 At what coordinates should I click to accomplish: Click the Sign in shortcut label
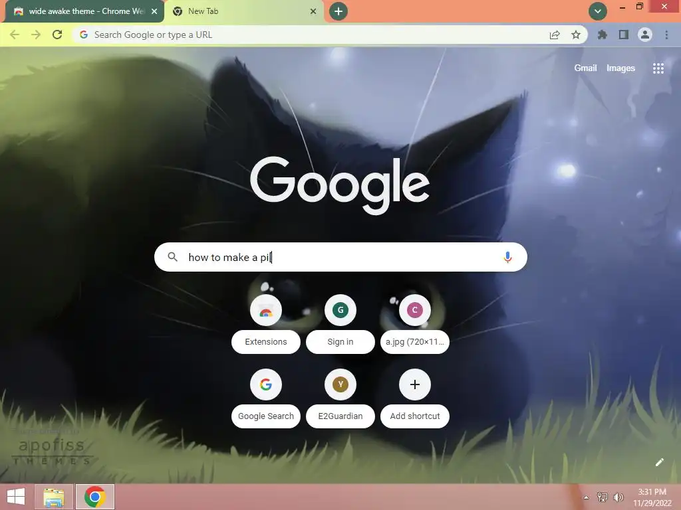tap(340, 342)
